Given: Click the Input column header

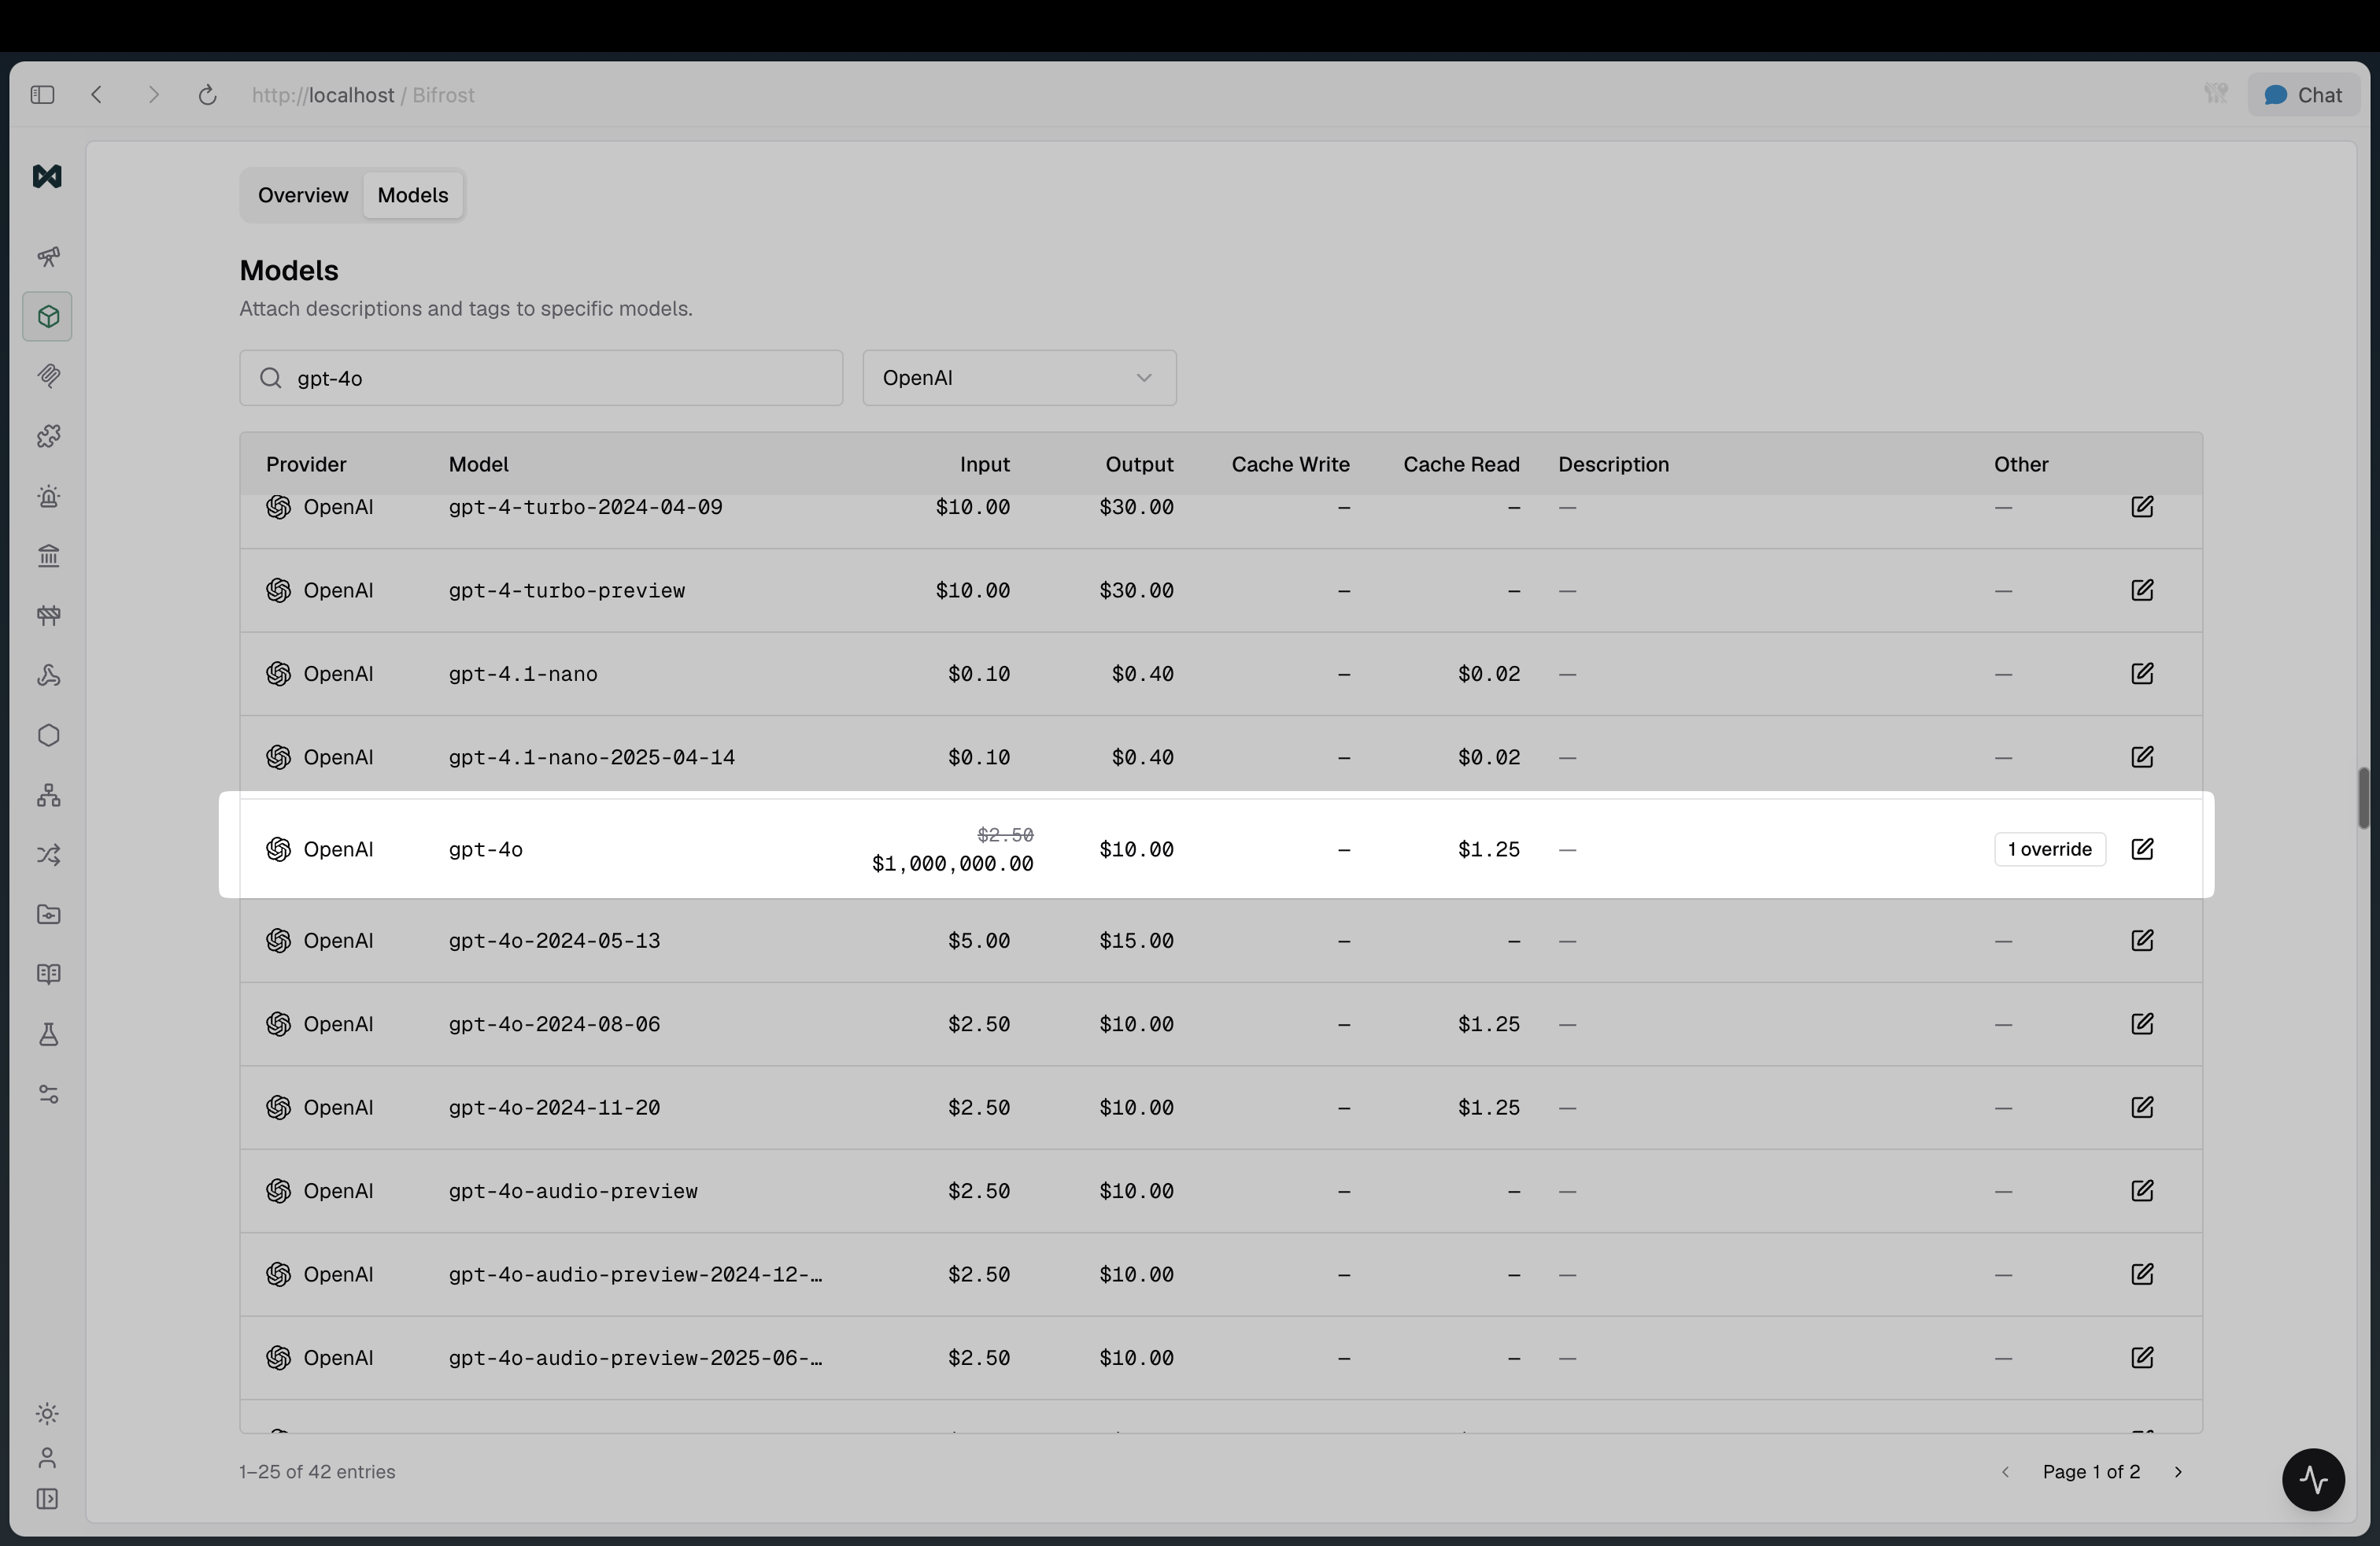Looking at the screenshot, I should click(x=985, y=464).
